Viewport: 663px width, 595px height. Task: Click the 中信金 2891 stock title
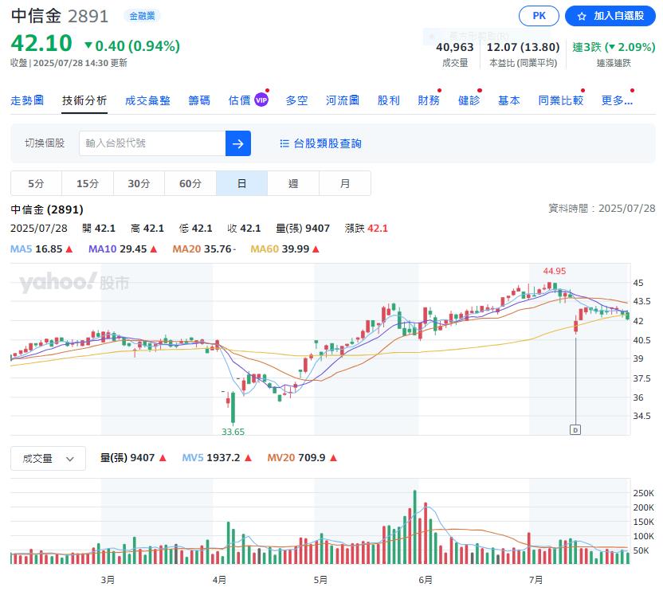(60, 16)
